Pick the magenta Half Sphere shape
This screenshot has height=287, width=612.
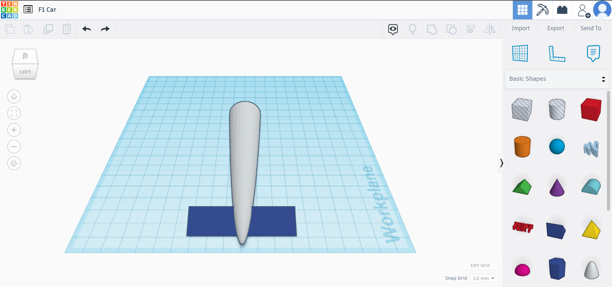click(522, 270)
